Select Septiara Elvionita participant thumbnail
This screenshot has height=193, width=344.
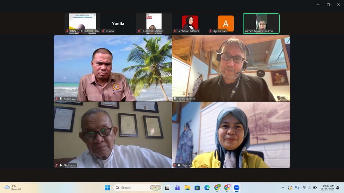pyautogui.click(x=190, y=23)
